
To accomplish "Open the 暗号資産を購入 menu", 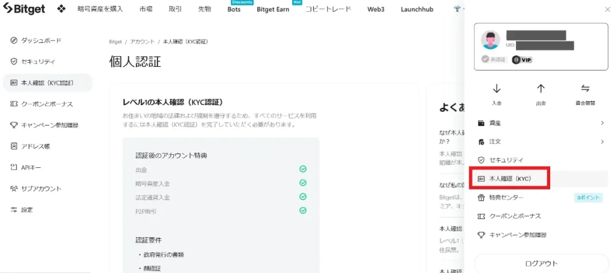I will coord(100,9).
